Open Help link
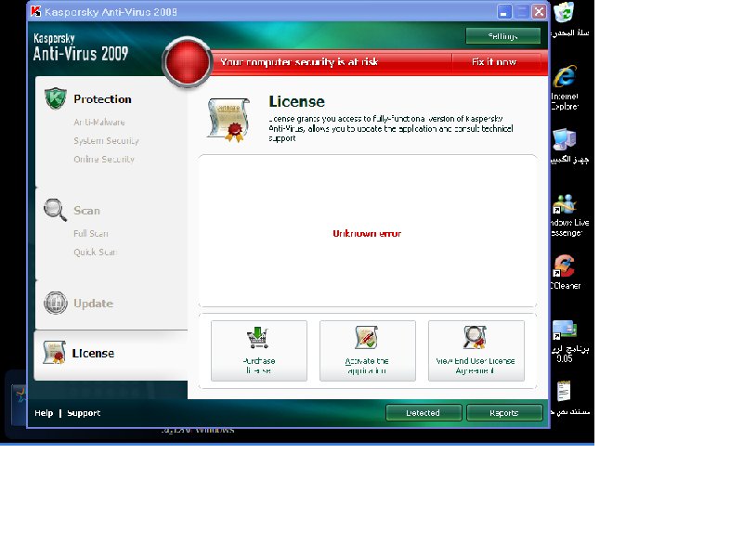The image size is (743, 557). click(x=44, y=413)
